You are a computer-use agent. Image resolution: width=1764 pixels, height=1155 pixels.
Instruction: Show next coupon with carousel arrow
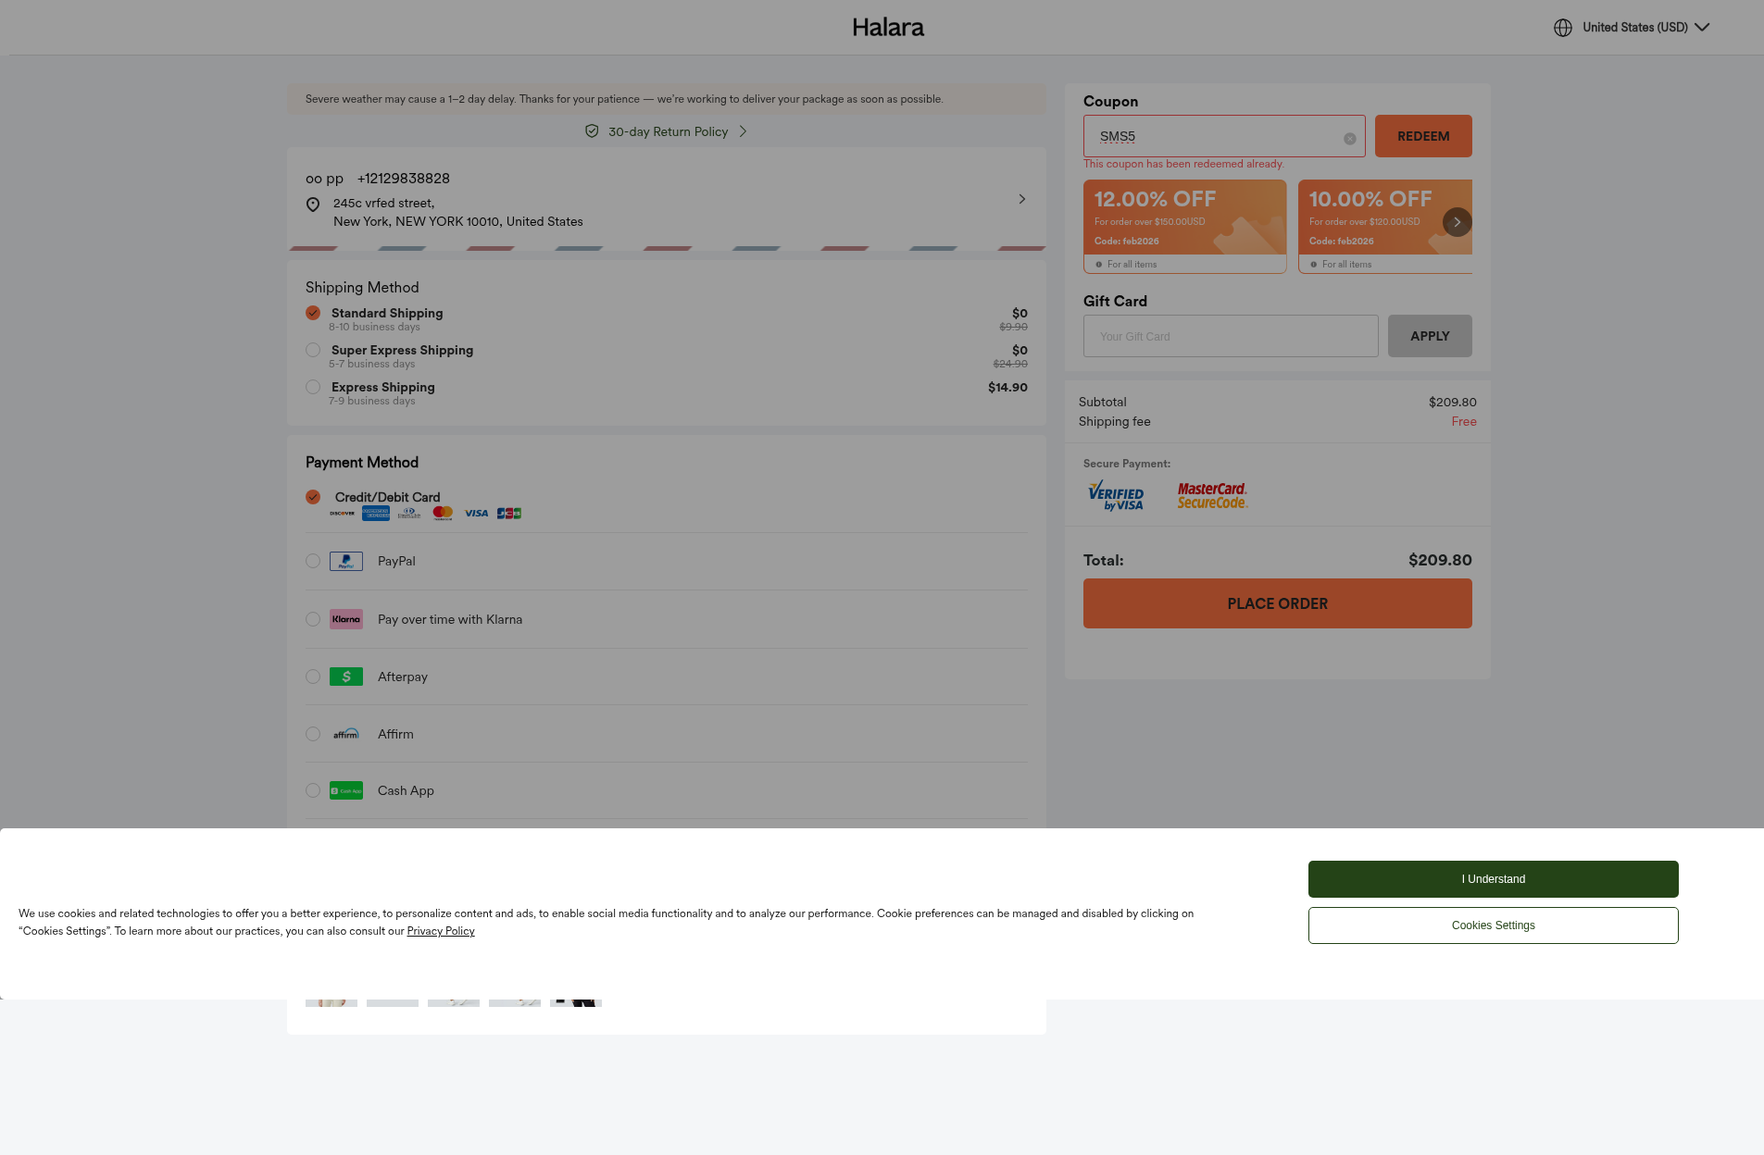click(x=1457, y=222)
